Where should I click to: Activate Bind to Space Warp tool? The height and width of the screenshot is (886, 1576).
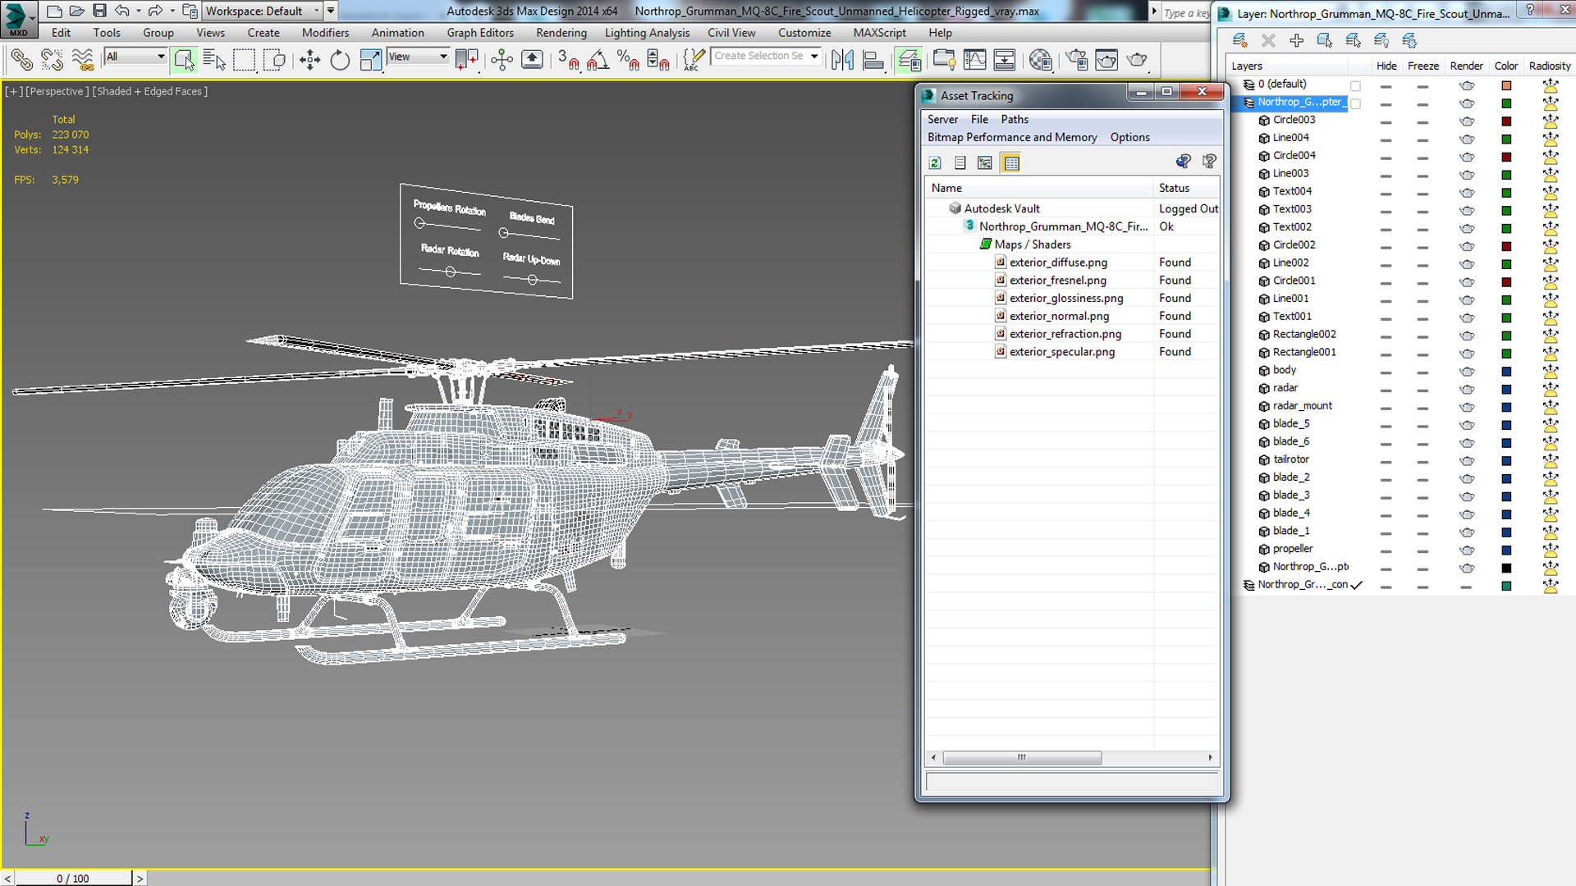(x=83, y=60)
